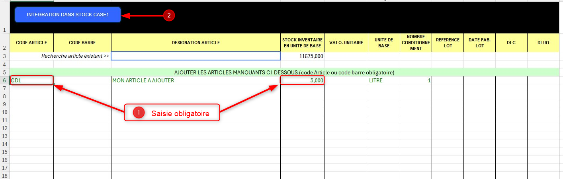563x179 pixels.
Task: Click the article search input field
Action: tap(195, 56)
